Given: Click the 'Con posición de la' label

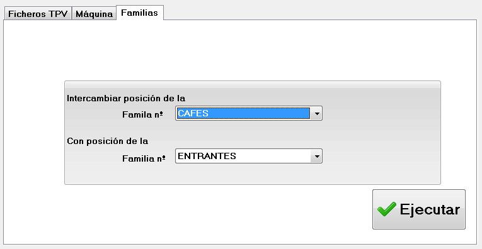Looking at the screenshot, I should (108, 141).
